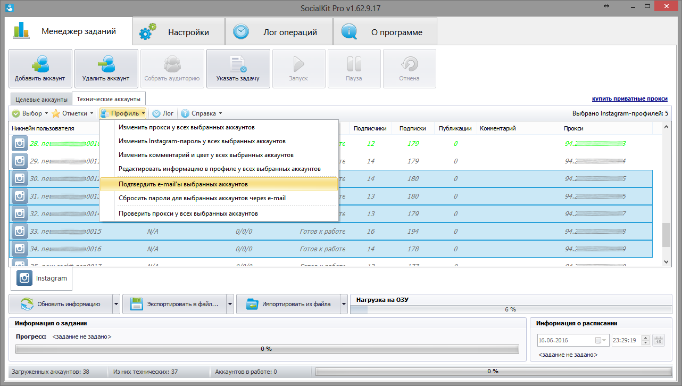The width and height of the screenshot is (682, 386).
Task: Click the SocialKit app icon in title bar
Action: click(x=9, y=7)
